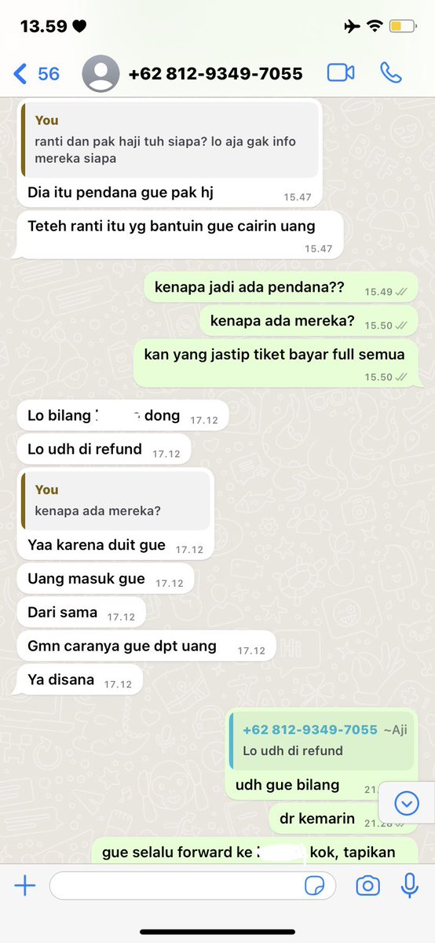The width and height of the screenshot is (435, 943).
Task: Select message 'Gmn caranya gue dpt uang'
Action: point(147,646)
